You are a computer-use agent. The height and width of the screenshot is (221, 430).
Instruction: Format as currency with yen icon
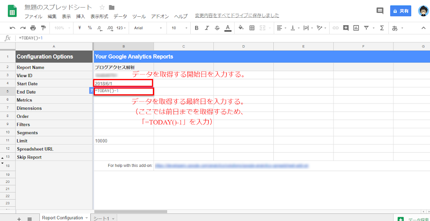tap(79, 28)
